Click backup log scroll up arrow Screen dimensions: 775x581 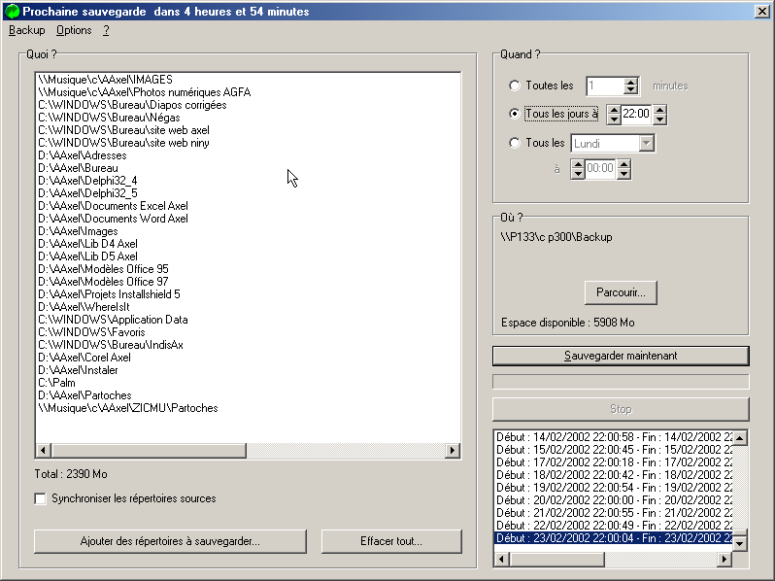click(740, 438)
